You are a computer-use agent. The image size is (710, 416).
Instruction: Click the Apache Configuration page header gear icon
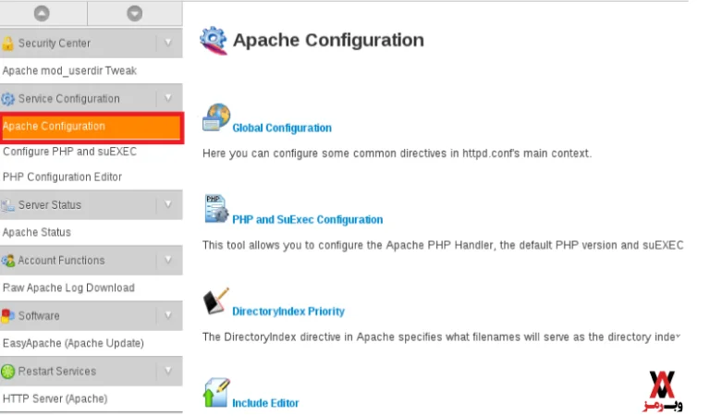tap(214, 41)
